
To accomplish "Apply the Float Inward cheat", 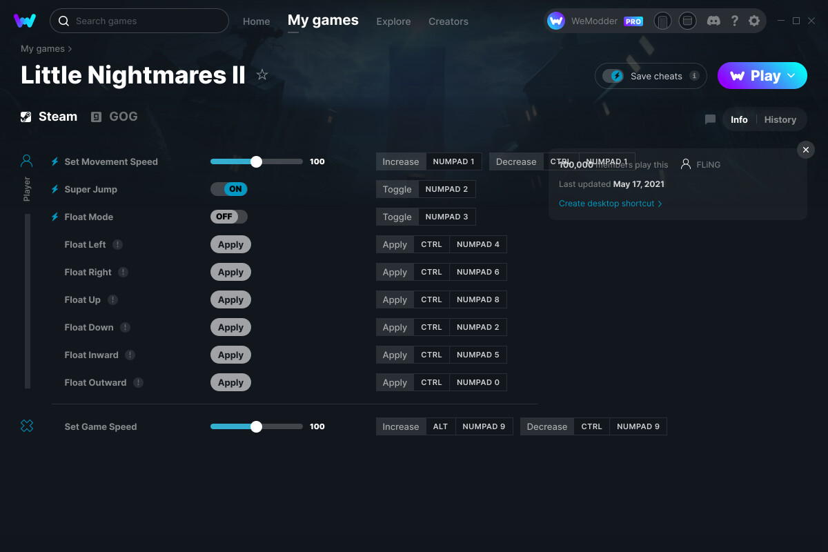I will coord(230,355).
